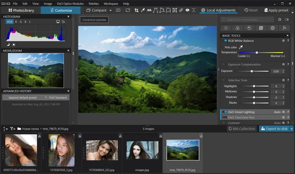The image size is (295, 174).
Task: Open the Light corrections palette tab
Action: [x=226, y=28]
